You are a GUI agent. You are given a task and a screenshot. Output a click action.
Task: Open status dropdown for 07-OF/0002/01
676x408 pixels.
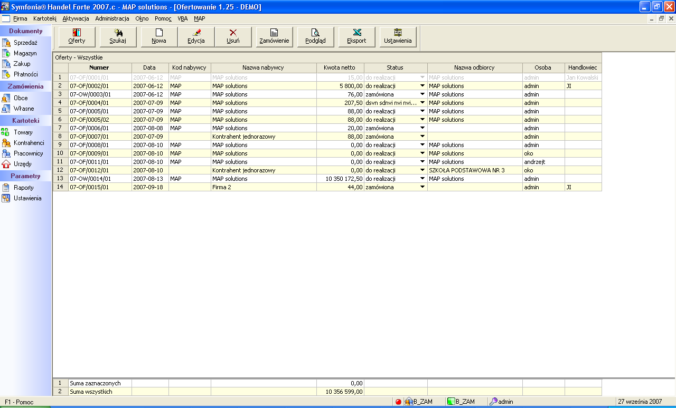point(422,86)
